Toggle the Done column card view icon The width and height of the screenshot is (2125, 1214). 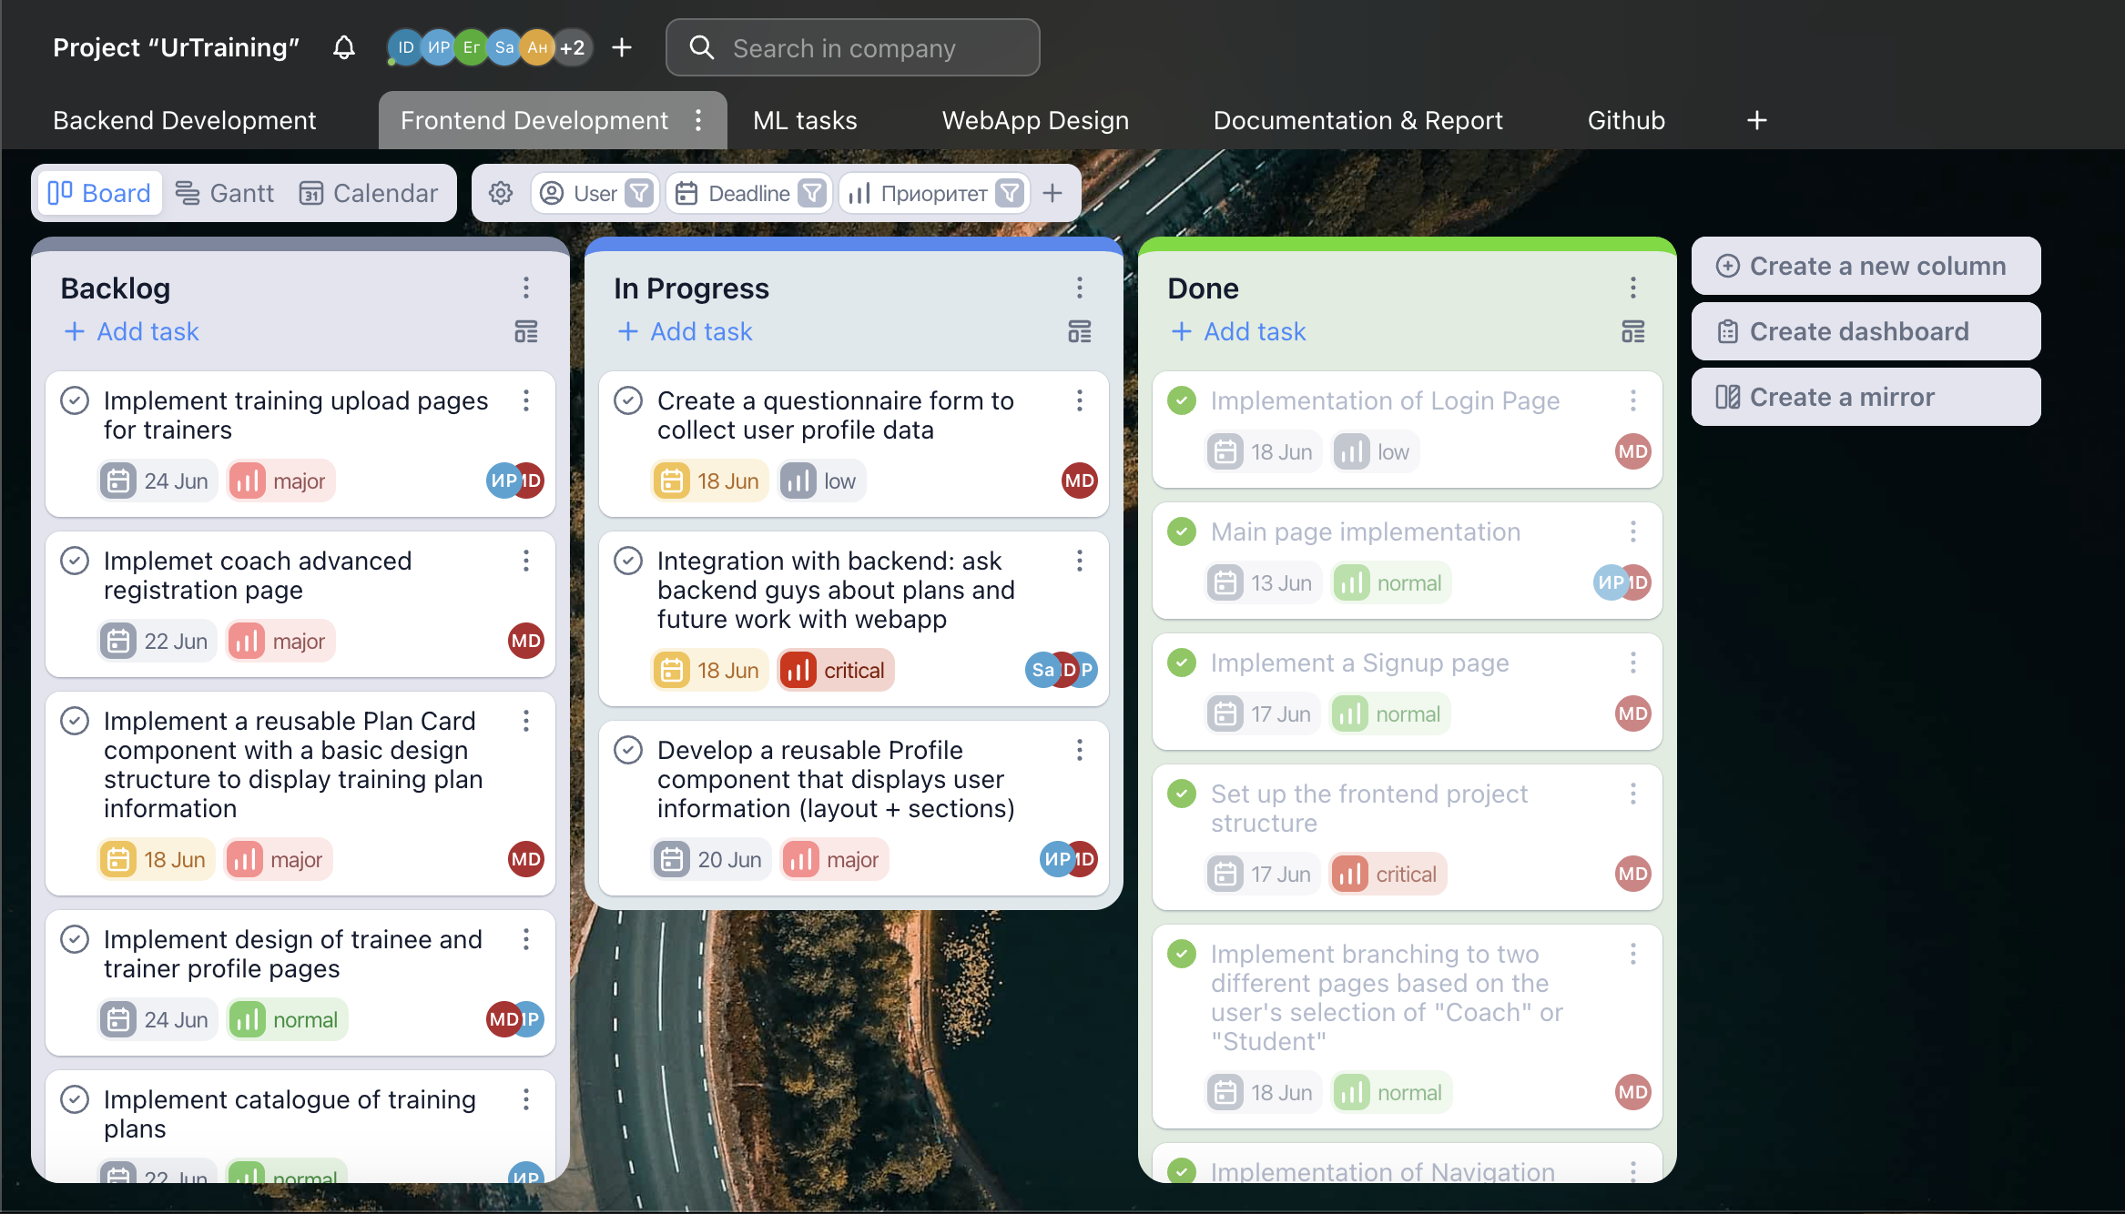[x=1633, y=331]
